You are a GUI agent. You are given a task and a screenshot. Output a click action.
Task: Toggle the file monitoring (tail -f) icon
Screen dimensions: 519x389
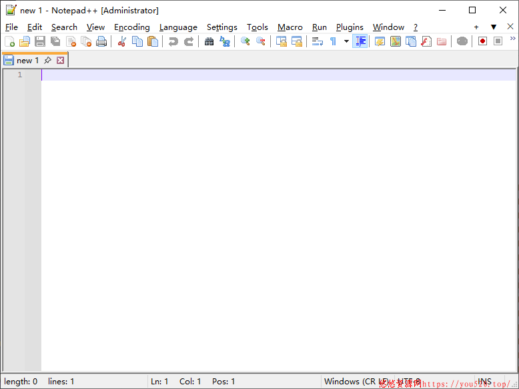click(x=462, y=42)
